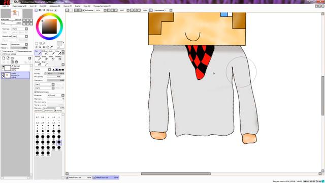
Task: Open the brush quality dropdown
Action: [x=63, y=95]
